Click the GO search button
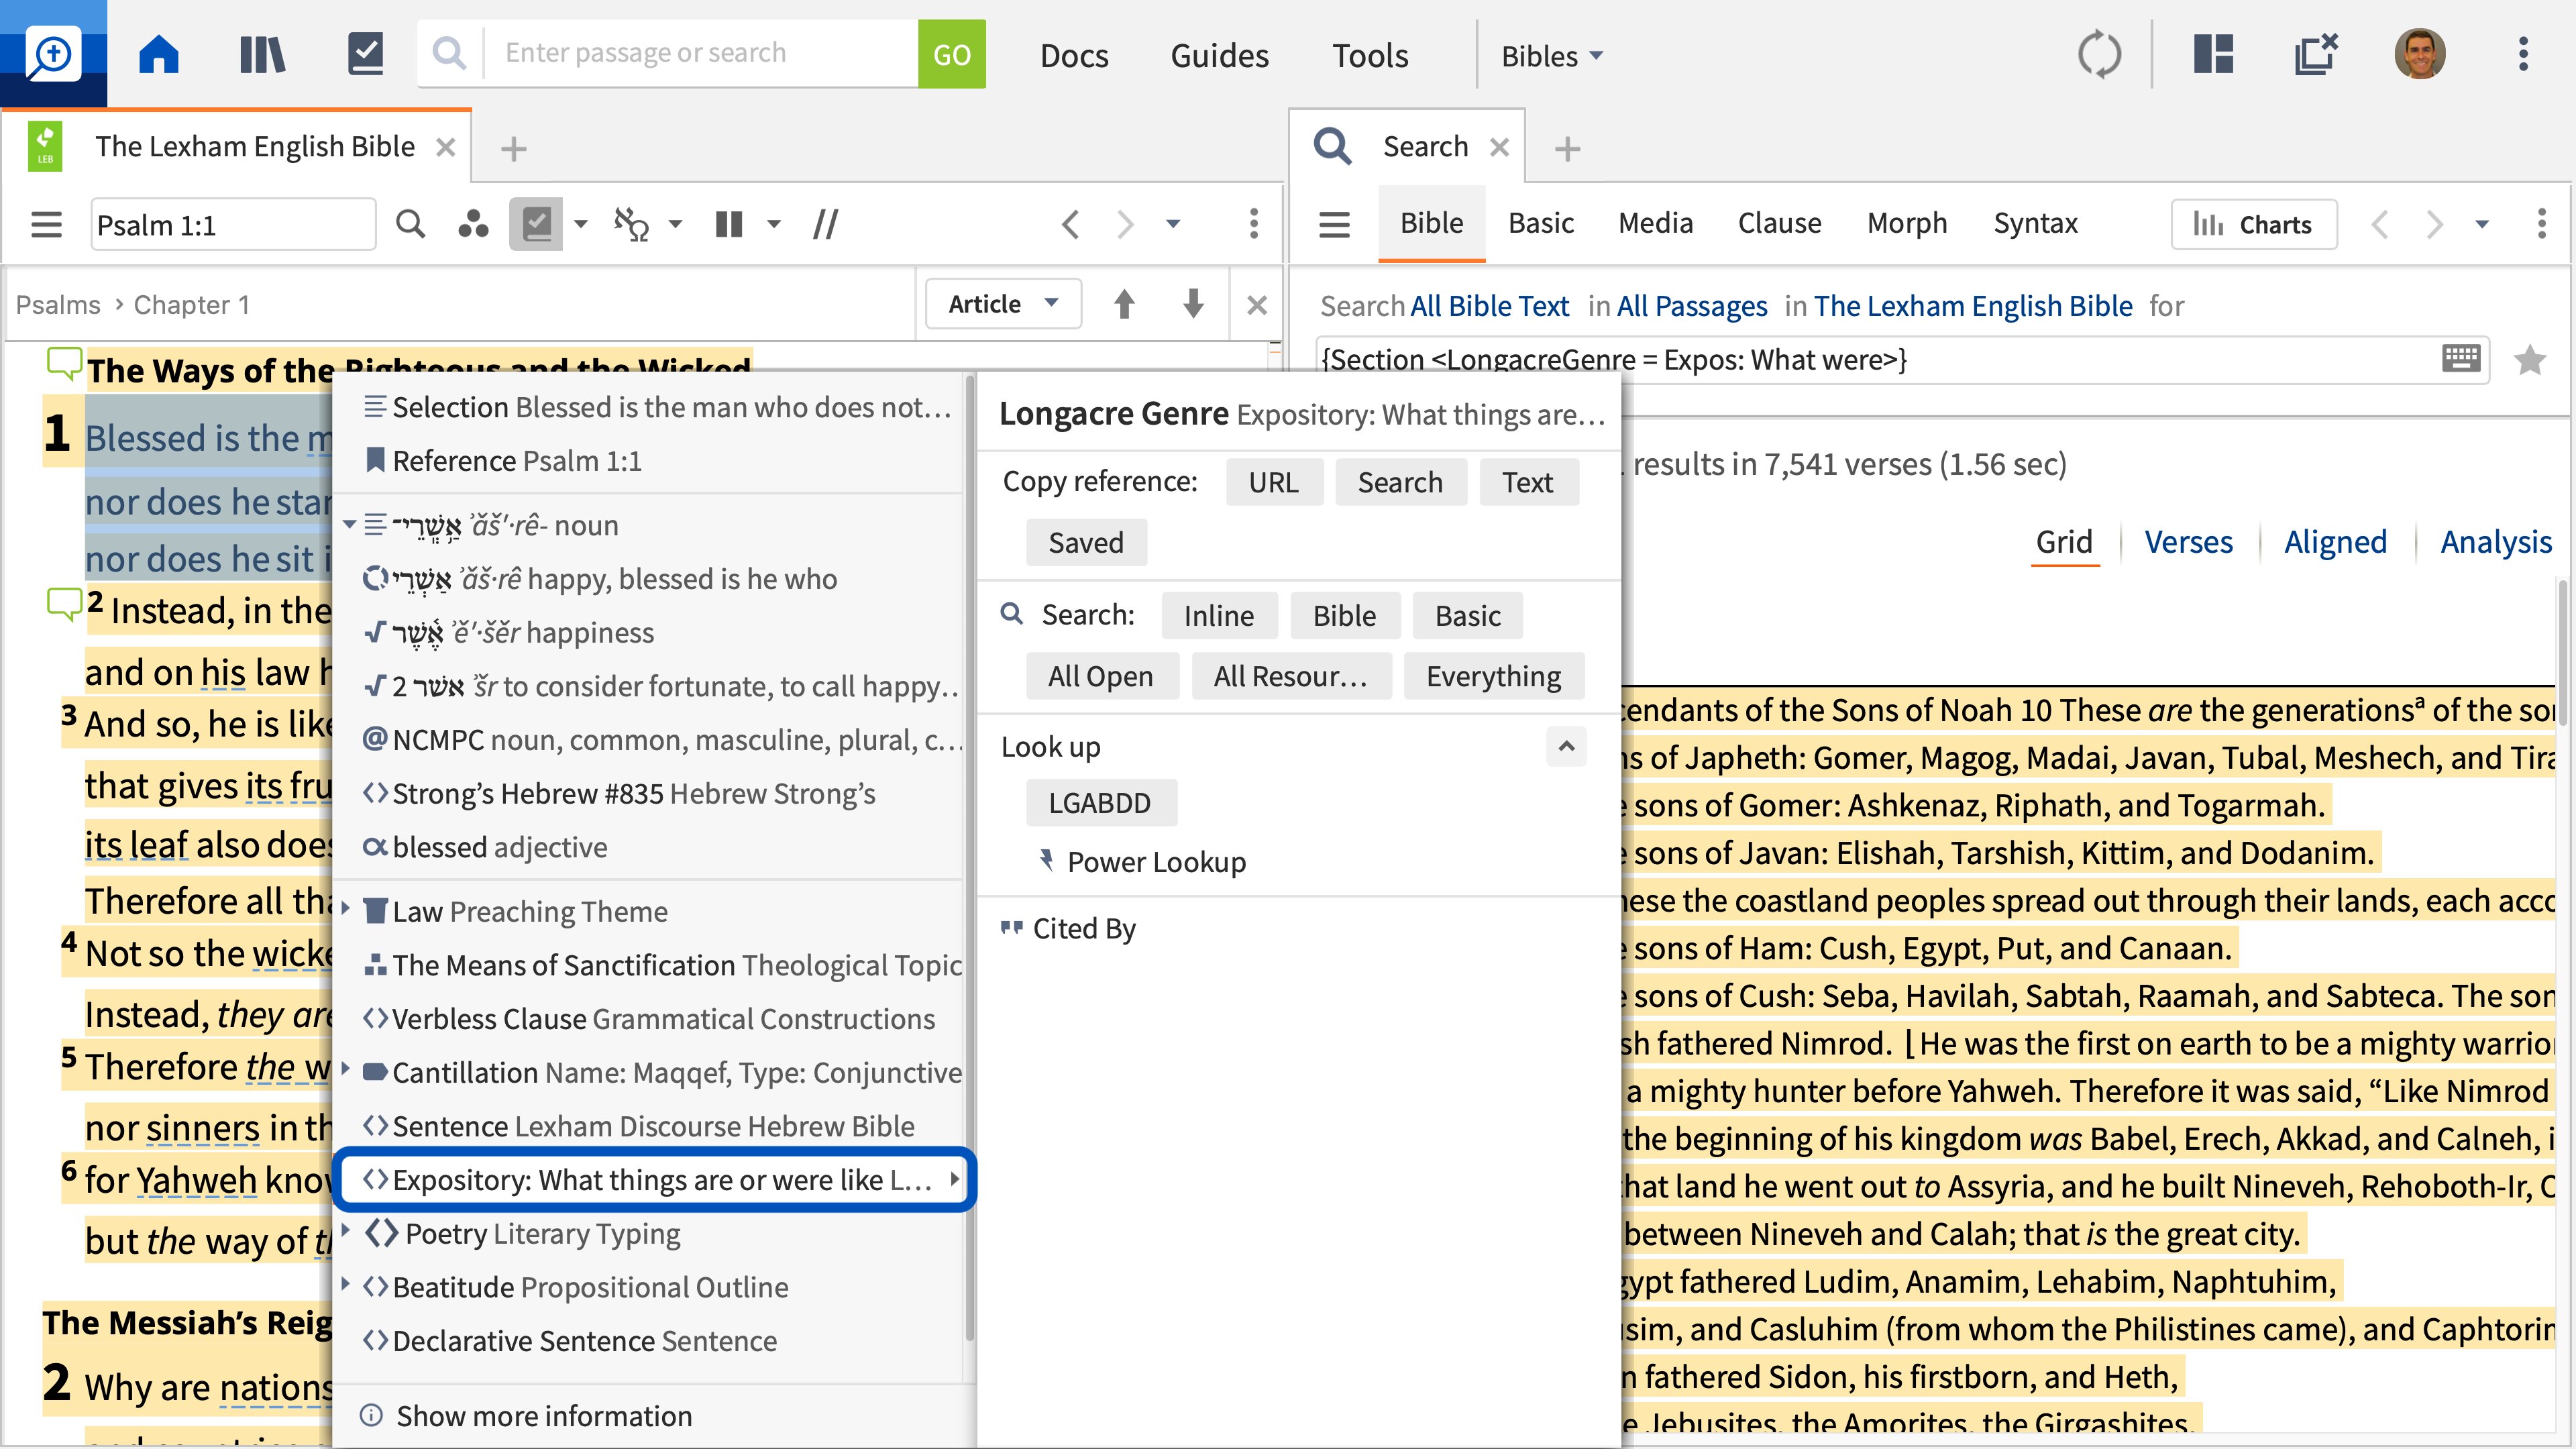 click(951, 54)
